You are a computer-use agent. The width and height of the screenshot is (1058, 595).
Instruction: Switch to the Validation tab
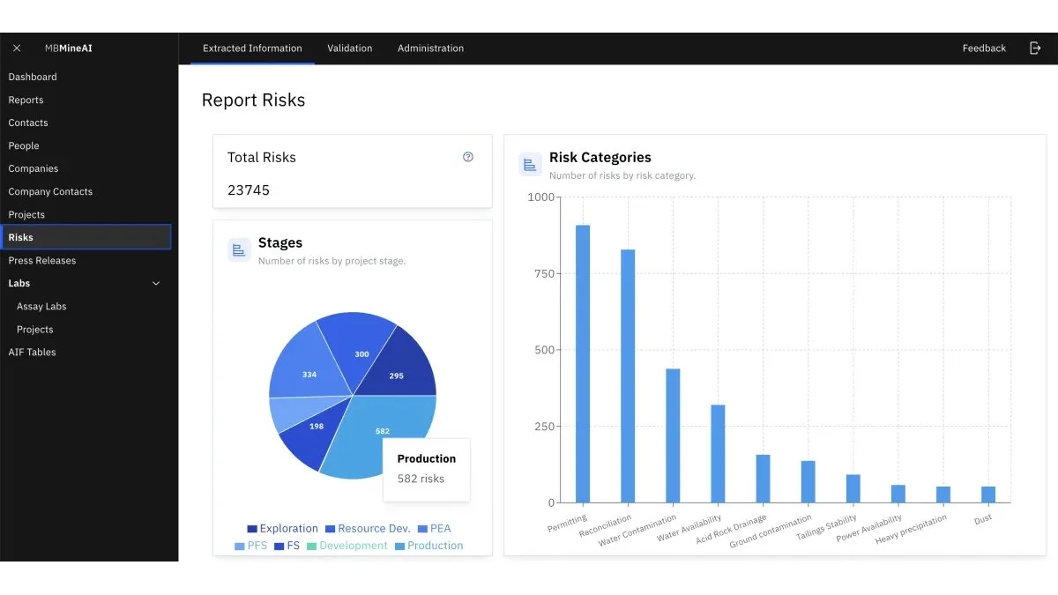[350, 48]
